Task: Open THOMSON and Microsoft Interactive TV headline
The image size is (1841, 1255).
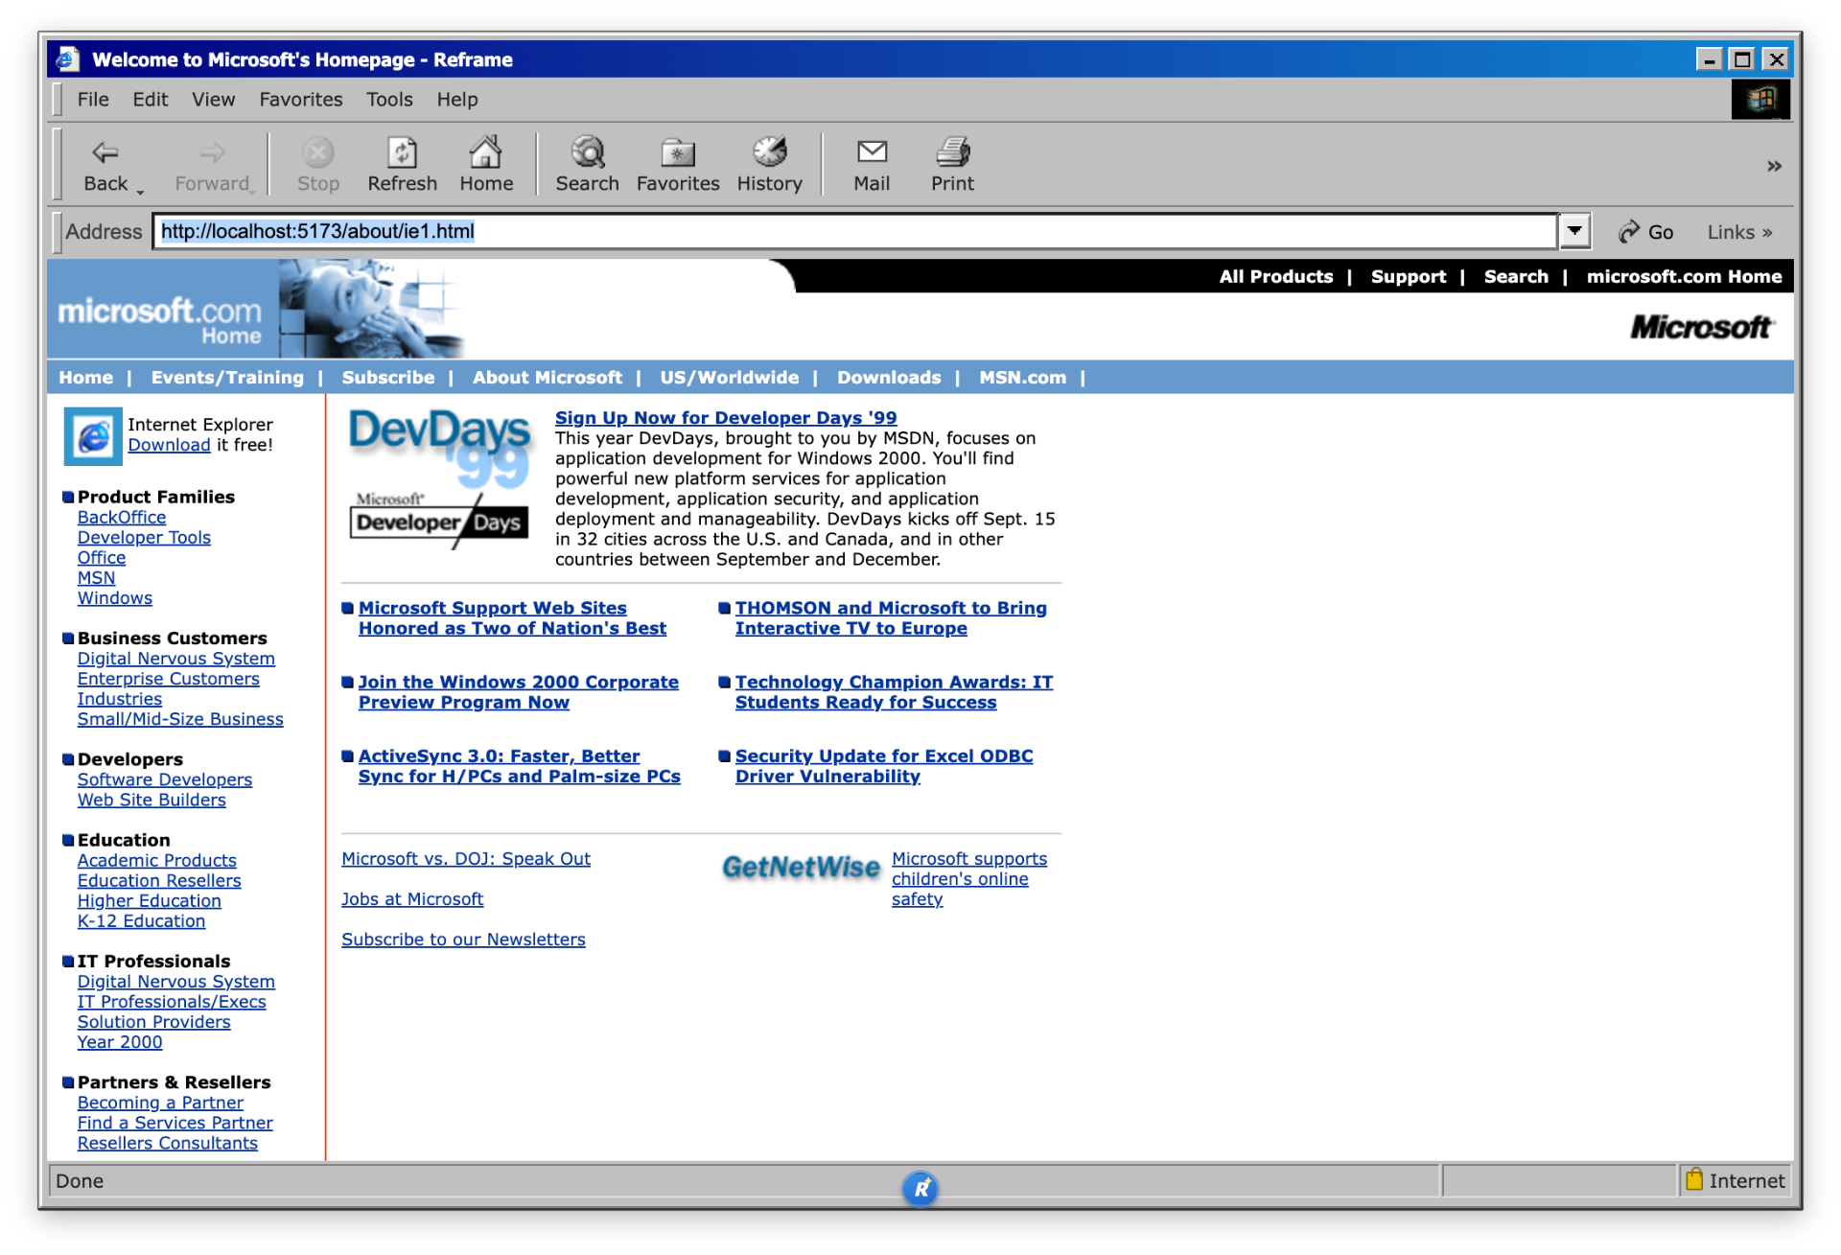Action: (891, 618)
